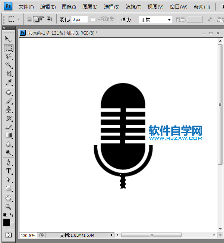Pick the Crop tool
The image size is (224, 243).
pos(8,74)
